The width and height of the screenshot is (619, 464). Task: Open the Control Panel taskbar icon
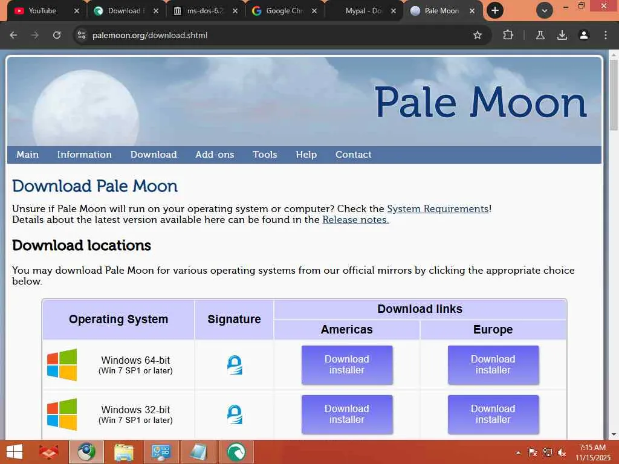161,452
